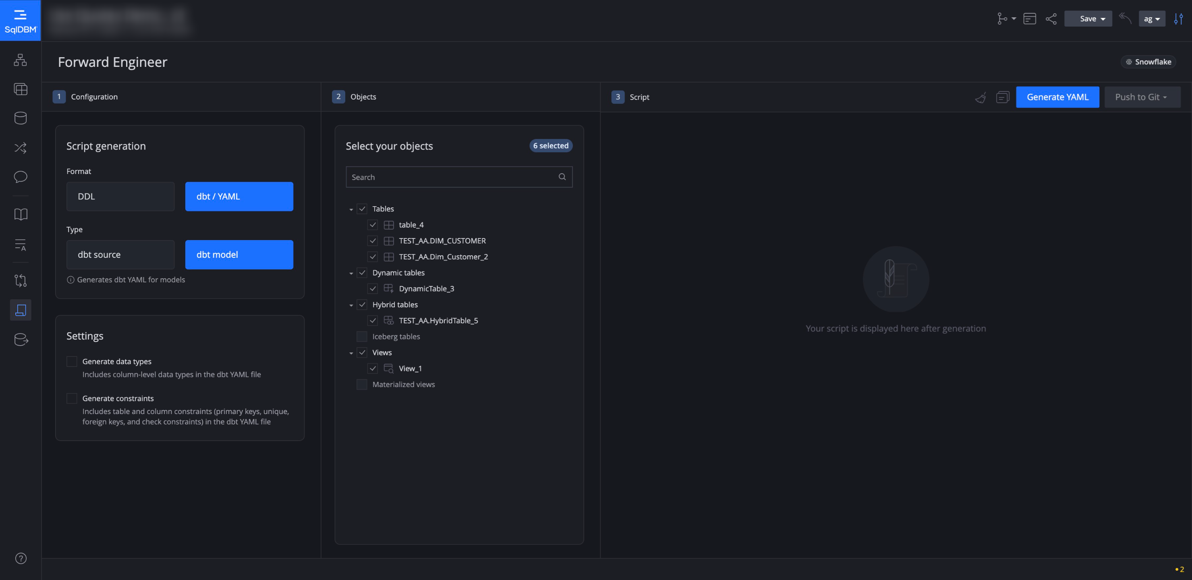Open the comments speech bubble icon
1192x580 pixels.
click(x=21, y=177)
